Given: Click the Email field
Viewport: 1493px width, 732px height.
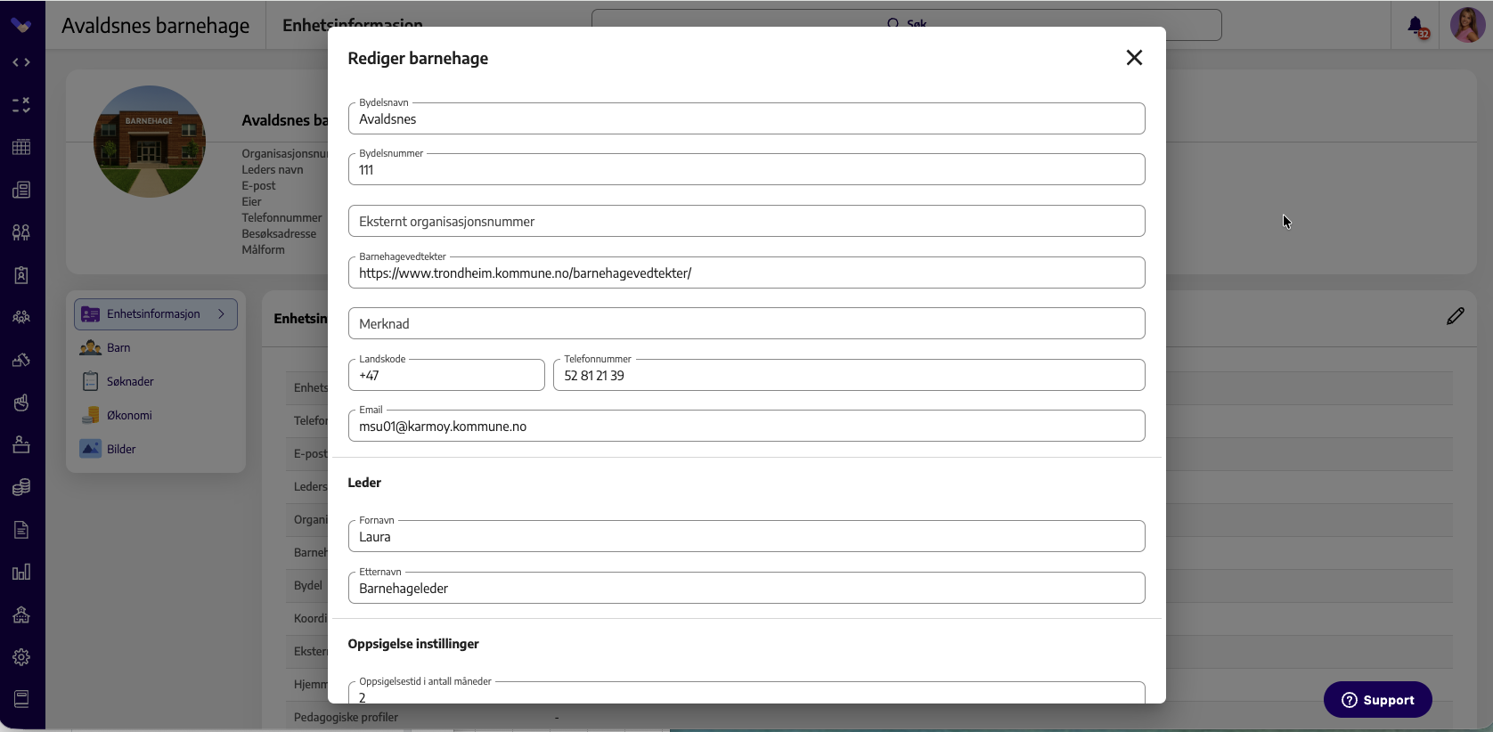Looking at the screenshot, I should pos(746,426).
